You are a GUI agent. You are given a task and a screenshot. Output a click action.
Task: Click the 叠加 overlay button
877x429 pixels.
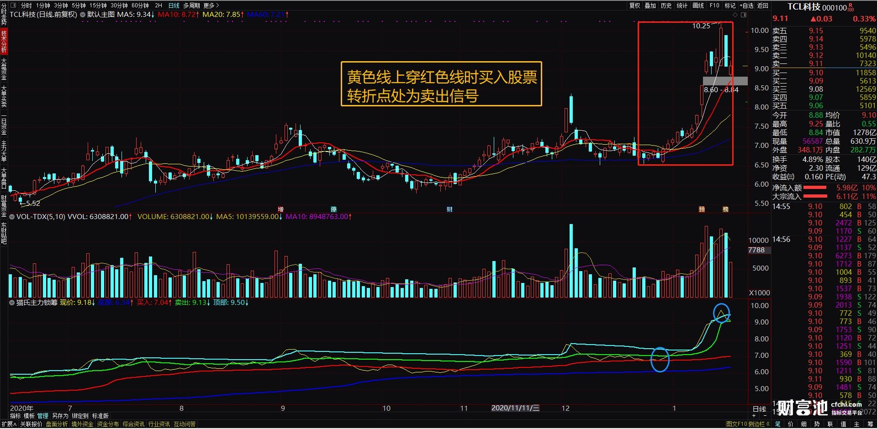pyautogui.click(x=650, y=5)
